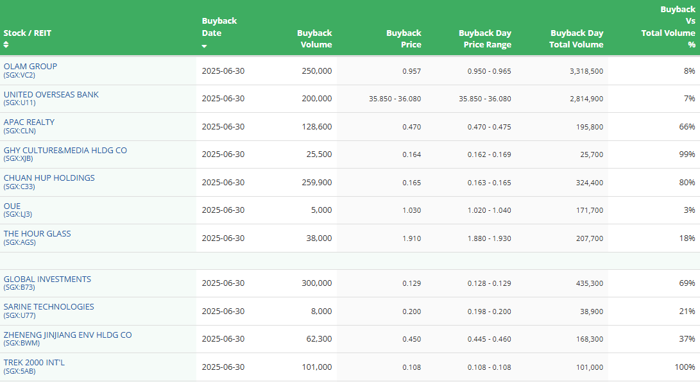Image resolution: width=700 pixels, height=382 pixels.
Task: Select OLAM GROUP total volume 3,318,500
Action: 586,71
